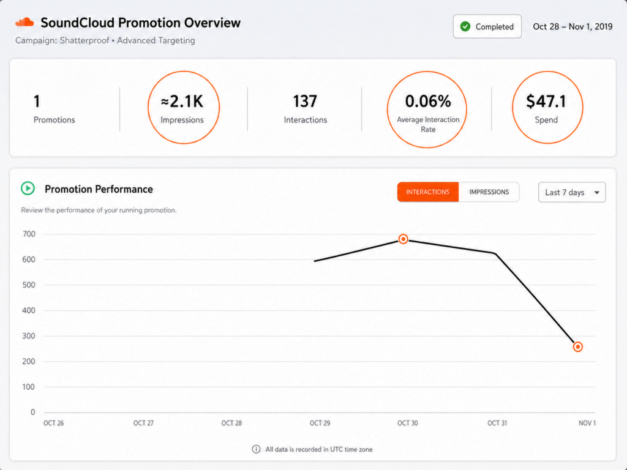Switch to the Impressions view
This screenshot has width=627, height=470.
click(x=489, y=192)
